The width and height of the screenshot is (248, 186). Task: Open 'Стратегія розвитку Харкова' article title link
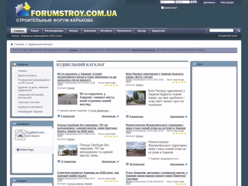point(88,174)
